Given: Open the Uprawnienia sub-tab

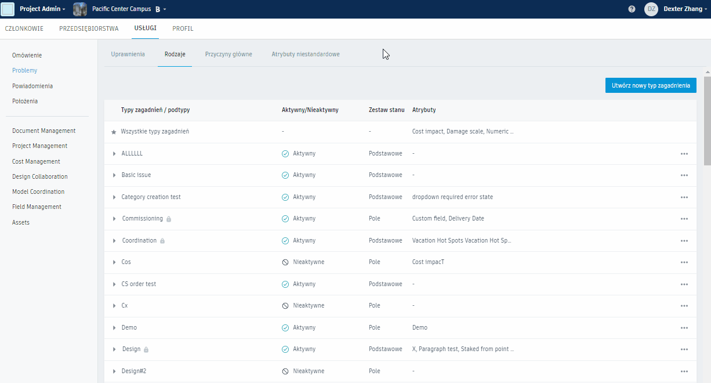Looking at the screenshot, I should coord(128,54).
